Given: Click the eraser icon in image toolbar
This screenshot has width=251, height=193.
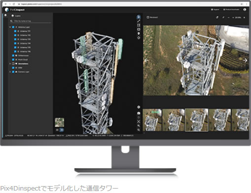Looking at the screenshot, I should (x=217, y=17).
